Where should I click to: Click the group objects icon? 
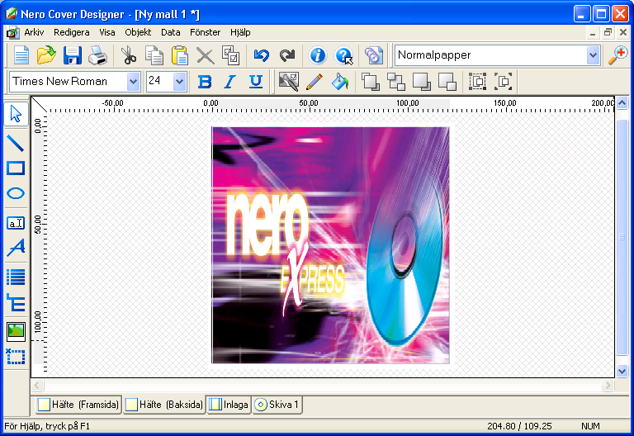click(x=477, y=81)
